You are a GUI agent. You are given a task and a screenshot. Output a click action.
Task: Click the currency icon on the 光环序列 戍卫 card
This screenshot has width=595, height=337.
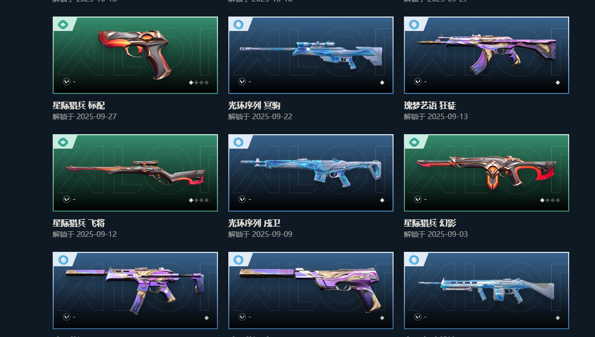coord(242,199)
